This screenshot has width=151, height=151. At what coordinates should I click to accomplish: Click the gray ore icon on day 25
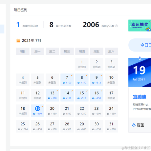click(19, 129)
